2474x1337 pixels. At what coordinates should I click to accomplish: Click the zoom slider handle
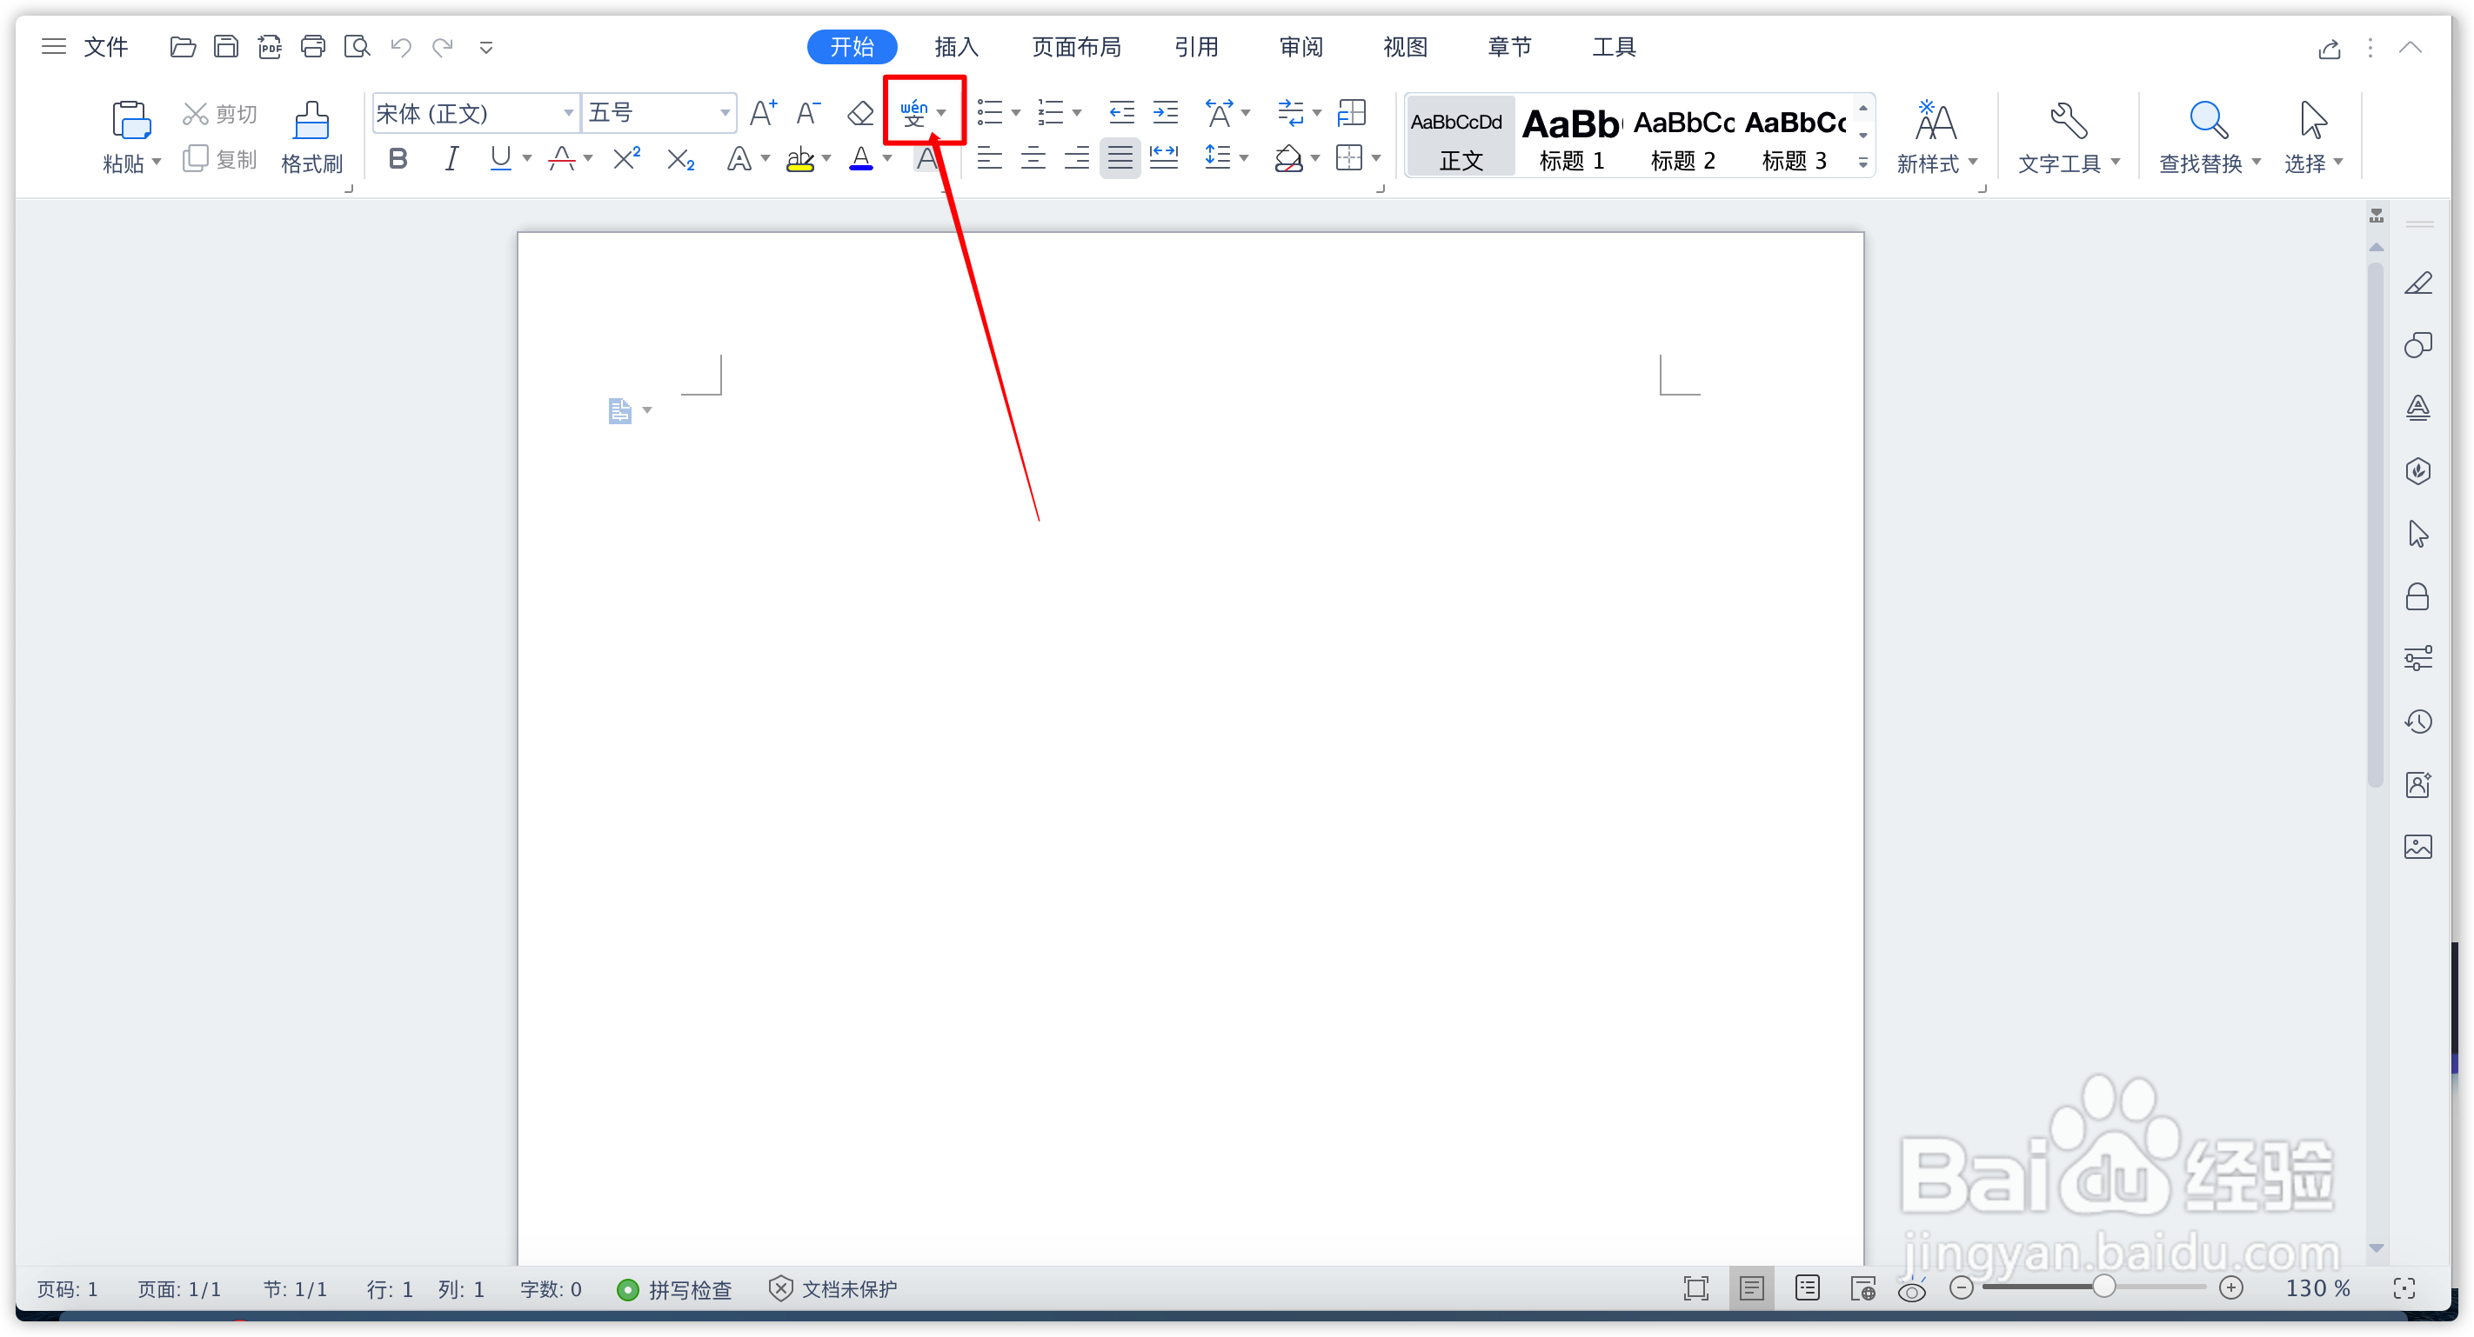pyautogui.click(x=2103, y=1287)
